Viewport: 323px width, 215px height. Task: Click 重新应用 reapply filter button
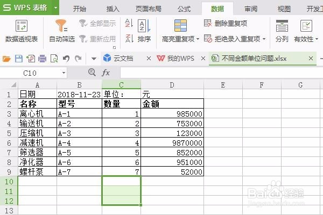97,39
